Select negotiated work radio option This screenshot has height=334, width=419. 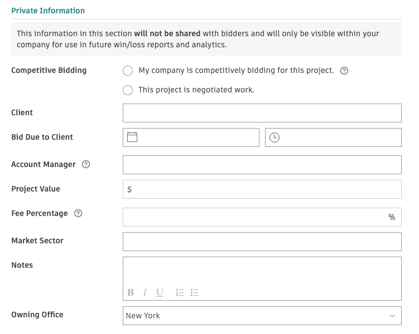point(128,90)
